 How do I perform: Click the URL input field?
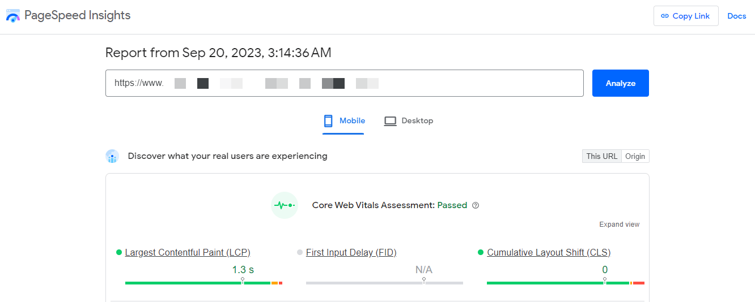click(x=345, y=83)
